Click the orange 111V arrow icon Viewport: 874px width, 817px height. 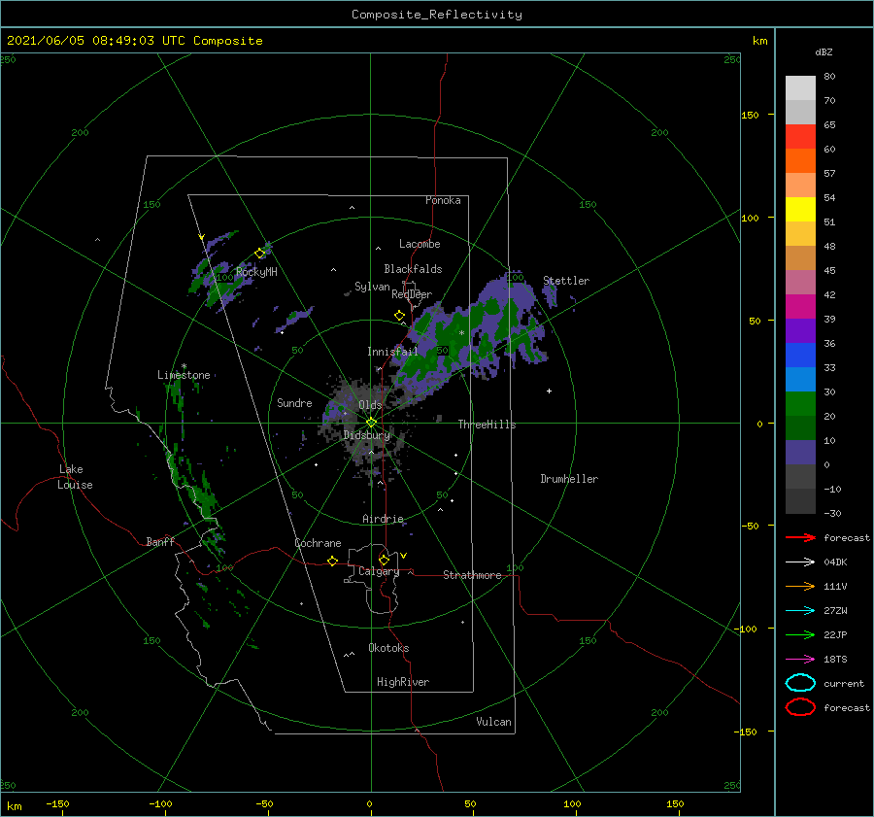pos(800,586)
